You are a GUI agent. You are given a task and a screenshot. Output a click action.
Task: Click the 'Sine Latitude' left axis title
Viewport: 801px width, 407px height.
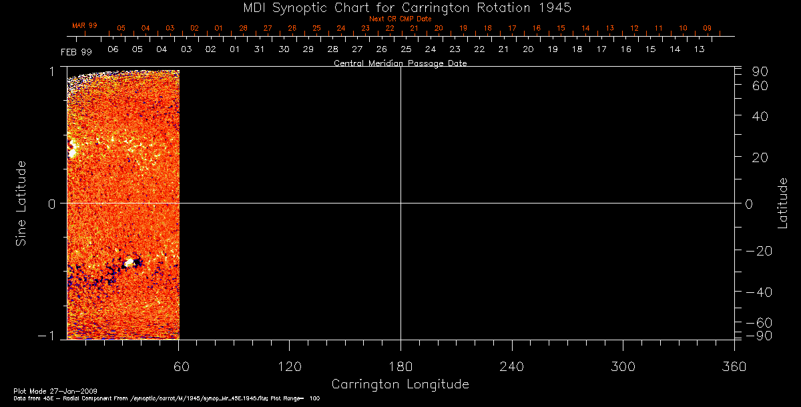point(21,203)
